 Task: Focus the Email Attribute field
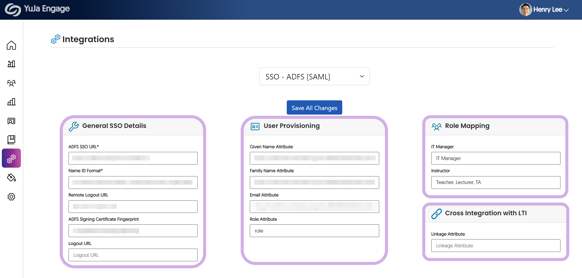(314, 206)
